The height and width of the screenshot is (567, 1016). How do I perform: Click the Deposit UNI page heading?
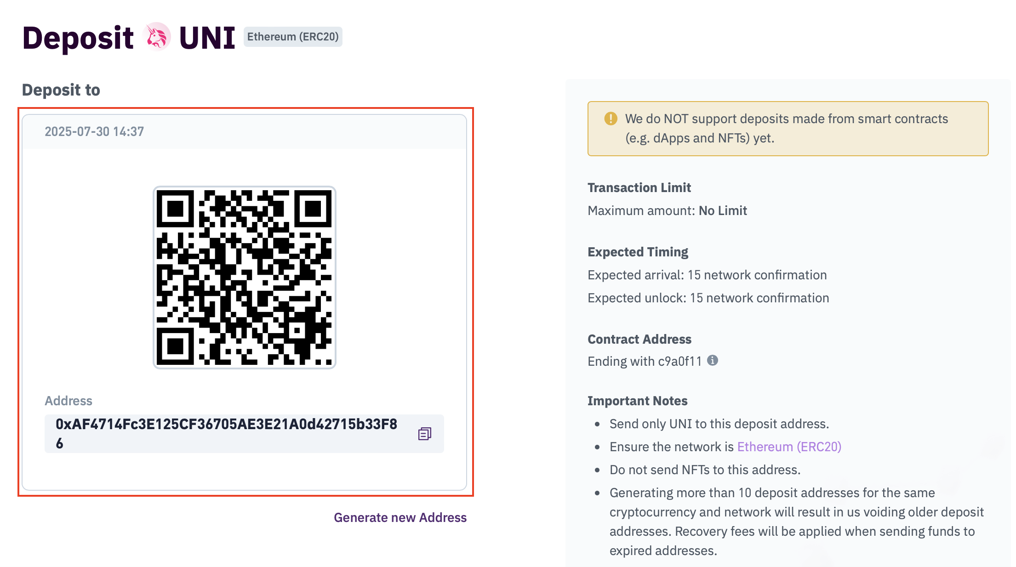pyautogui.click(x=129, y=37)
